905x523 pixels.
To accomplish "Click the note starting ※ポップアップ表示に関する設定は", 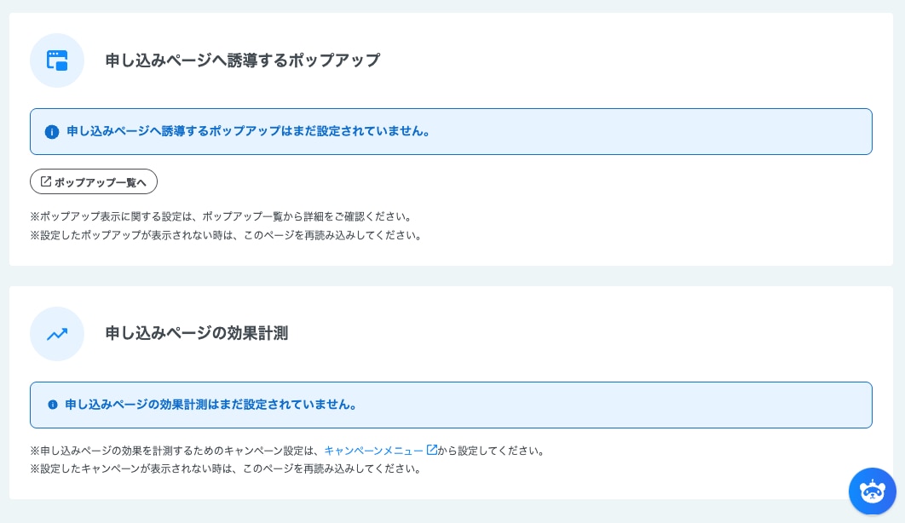I will point(221,216).
